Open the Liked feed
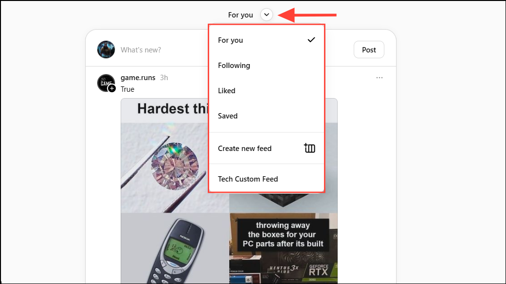The image size is (506, 284). pos(266,90)
